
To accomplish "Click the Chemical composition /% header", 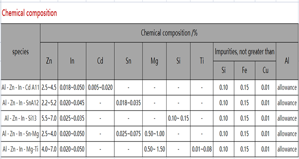I will click(169, 33).
